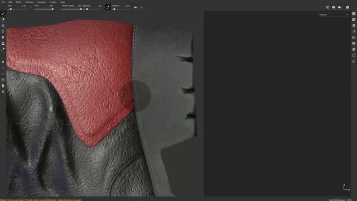Open the Help menu
The image size is (357, 201).
(62, 2)
